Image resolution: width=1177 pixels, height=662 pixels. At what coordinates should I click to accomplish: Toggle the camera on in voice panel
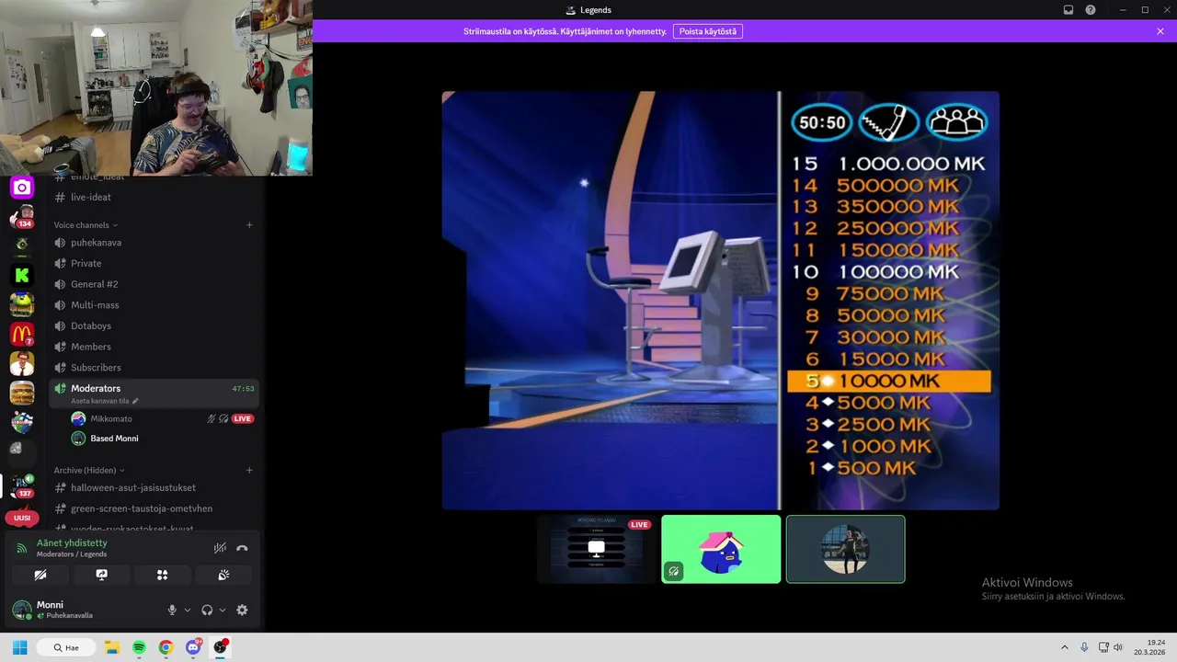coord(40,575)
